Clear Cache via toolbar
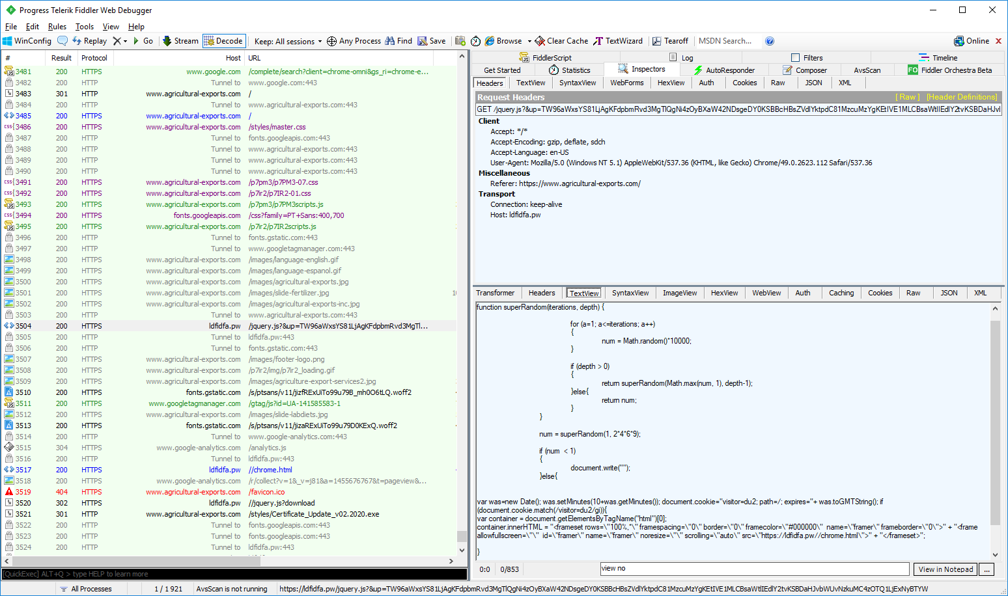Screen dimensions: 1008x596 pos(561,41)
